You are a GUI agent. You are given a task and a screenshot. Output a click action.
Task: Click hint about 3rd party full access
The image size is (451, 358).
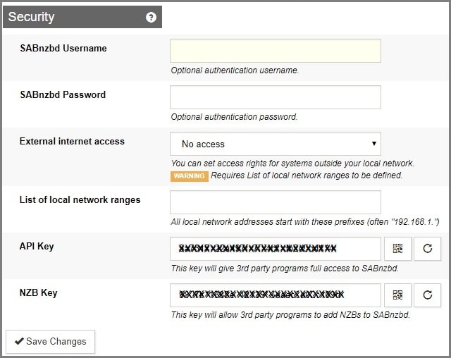coord(285,268)
